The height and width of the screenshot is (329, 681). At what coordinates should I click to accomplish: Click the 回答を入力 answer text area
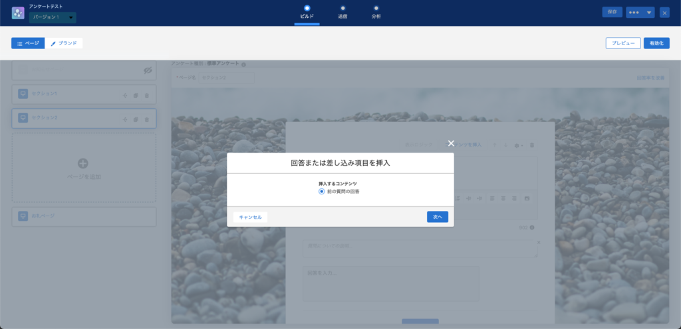click(391, 283)
